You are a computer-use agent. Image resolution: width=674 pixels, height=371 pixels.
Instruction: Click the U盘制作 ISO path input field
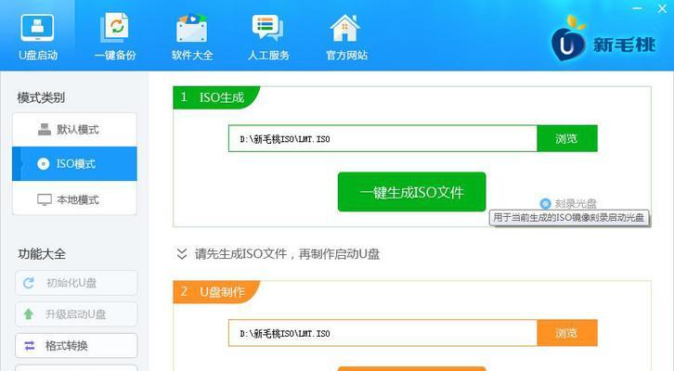(x=382, y=333)
